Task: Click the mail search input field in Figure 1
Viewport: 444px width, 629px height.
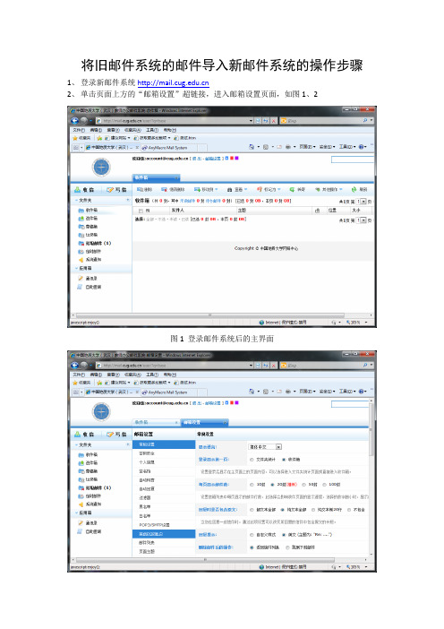Action: [353, 159]
